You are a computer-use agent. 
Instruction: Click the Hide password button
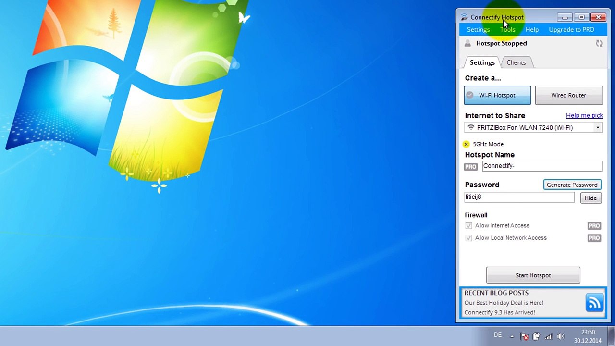click(590, 198)
